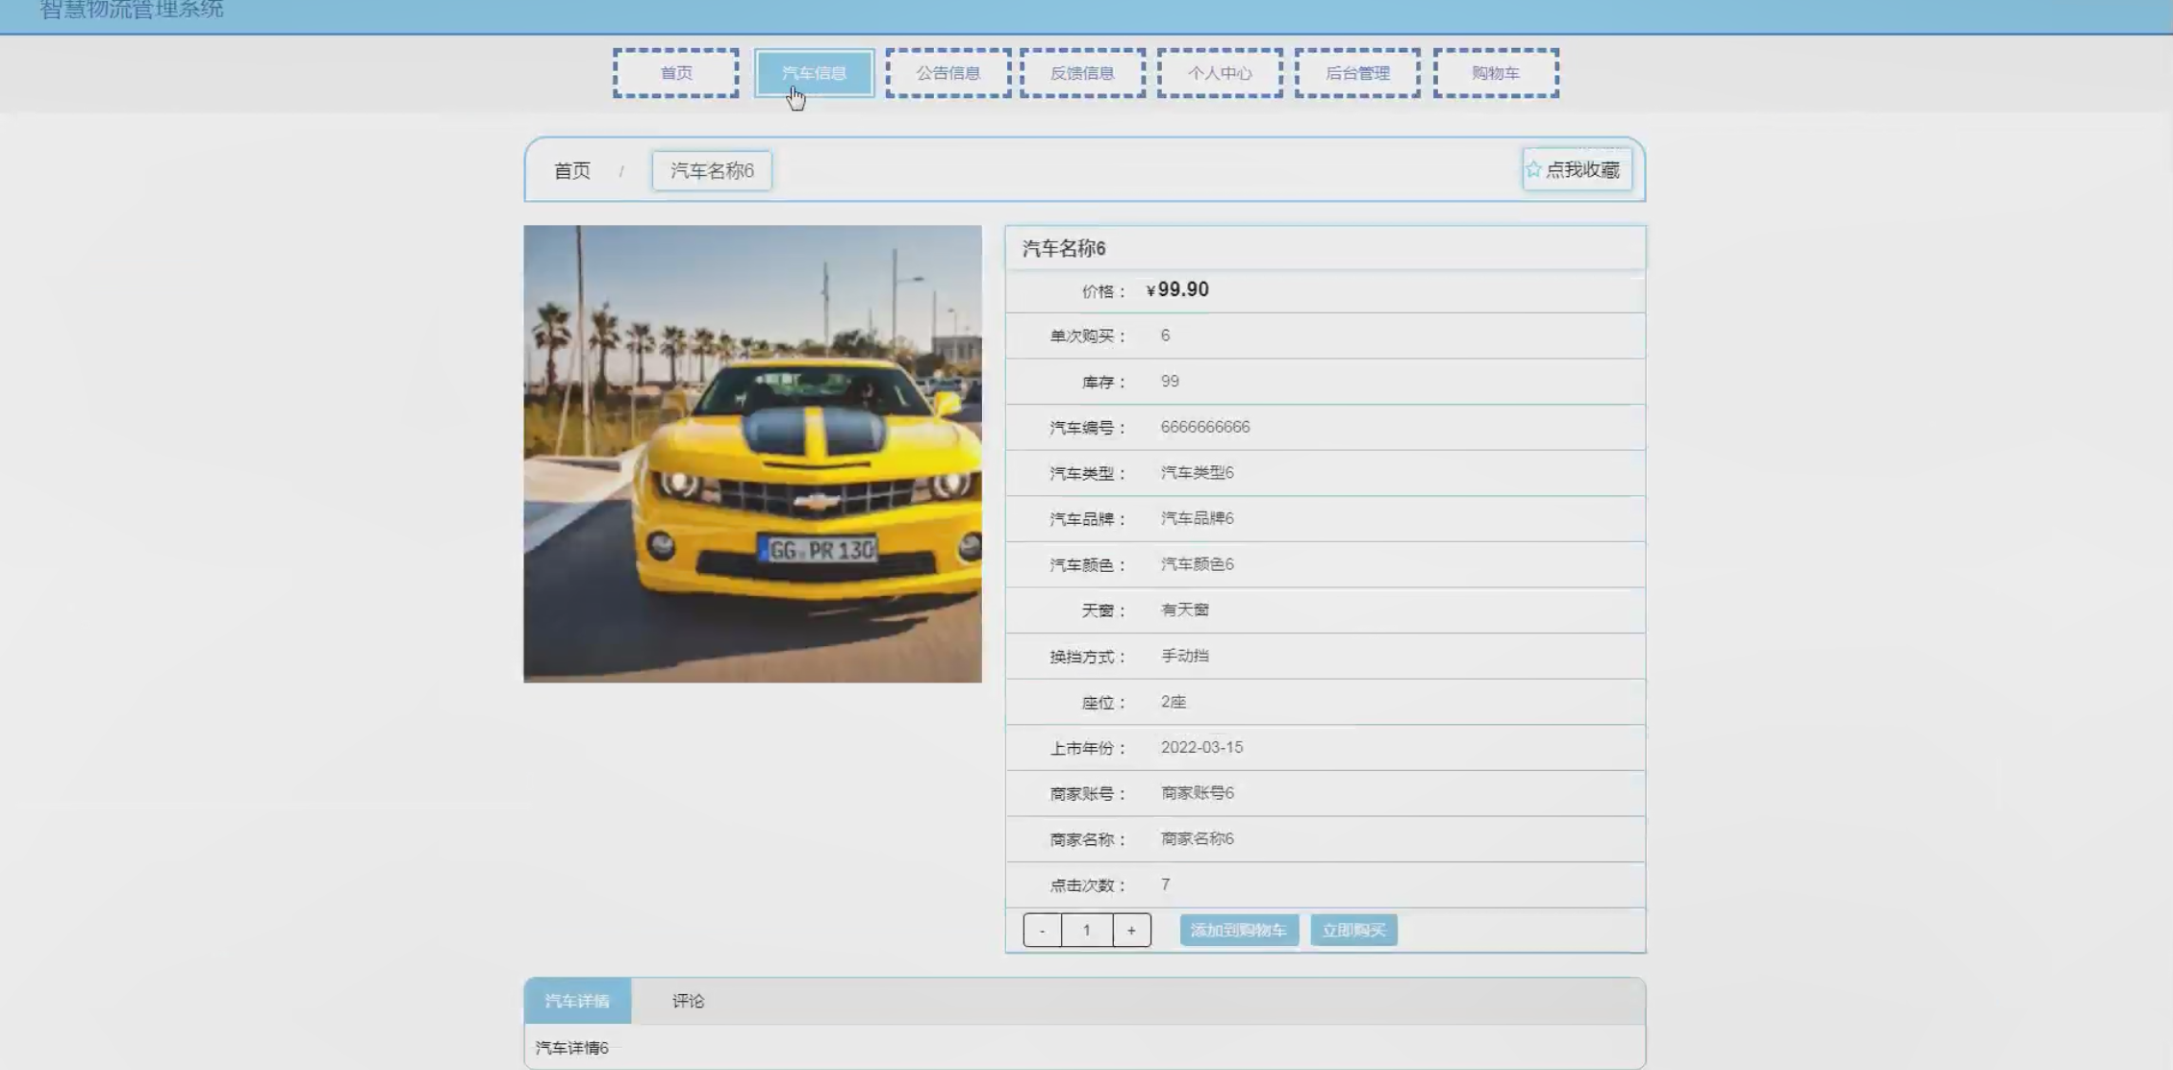Image resolution: width=2173 pixels, height=1070 pixels.
Task: Open 个人中心 from the nav bar
Action: [1220, 73]
